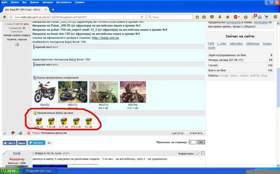Viewport: 280px width, 174px height.
Task: Click the thumbs-up rating icon under the post
Action: point(20,133)
